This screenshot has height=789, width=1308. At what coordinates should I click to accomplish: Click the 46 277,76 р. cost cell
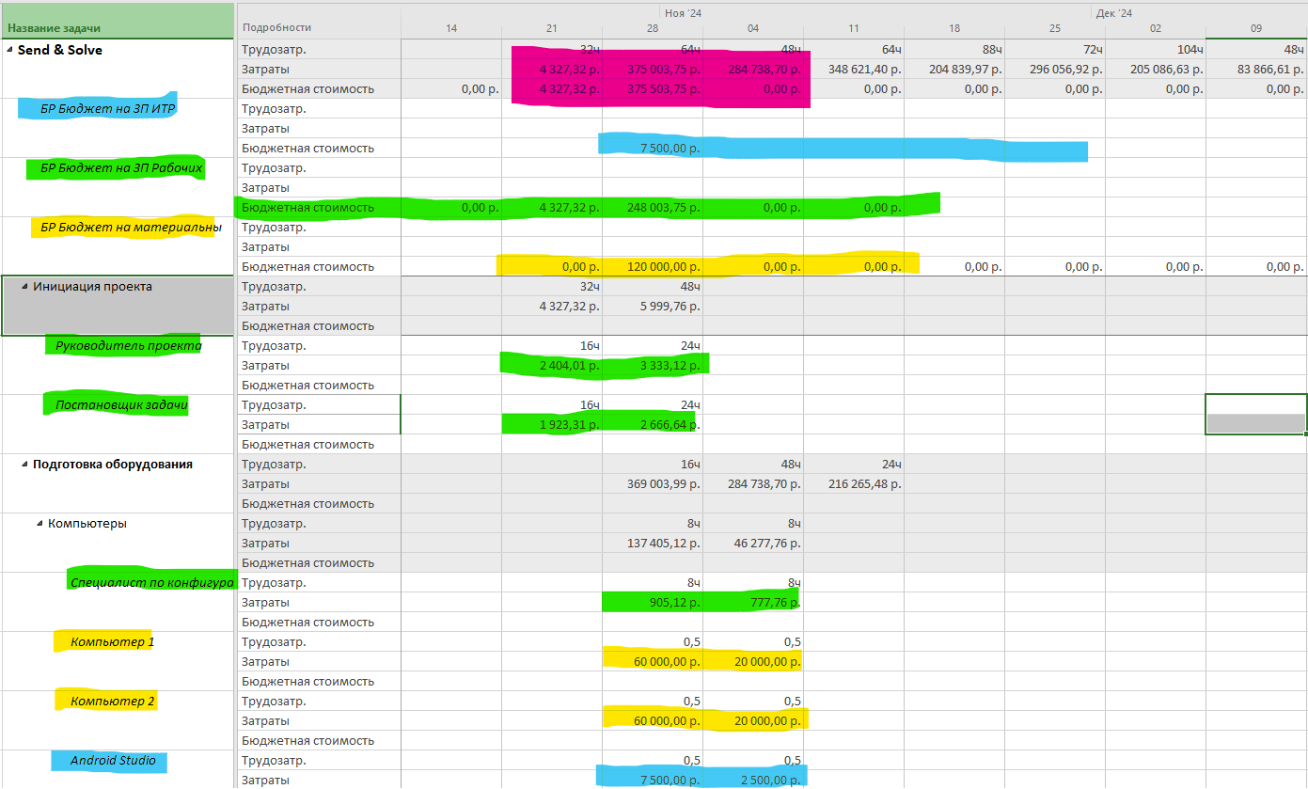click(x=753, y=544)
